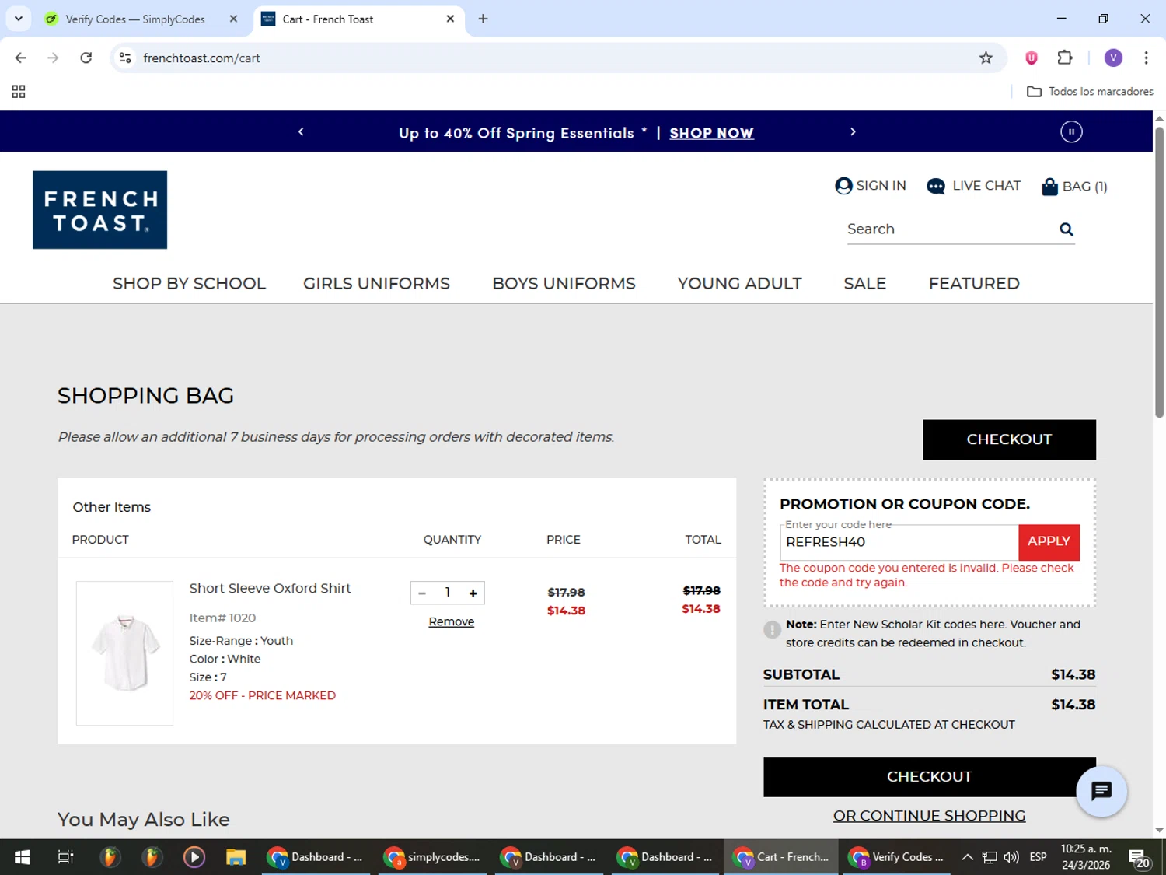The width and height of the screenshot is (1166, 875).
Task: Click the Checkout button below the item total
Action: pos(929,777)
